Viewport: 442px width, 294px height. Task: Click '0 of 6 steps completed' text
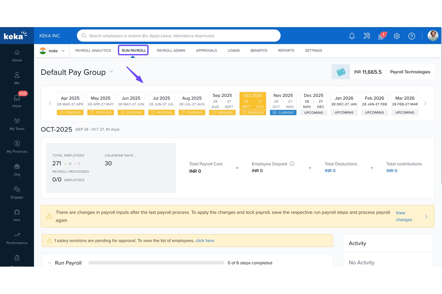250,263
